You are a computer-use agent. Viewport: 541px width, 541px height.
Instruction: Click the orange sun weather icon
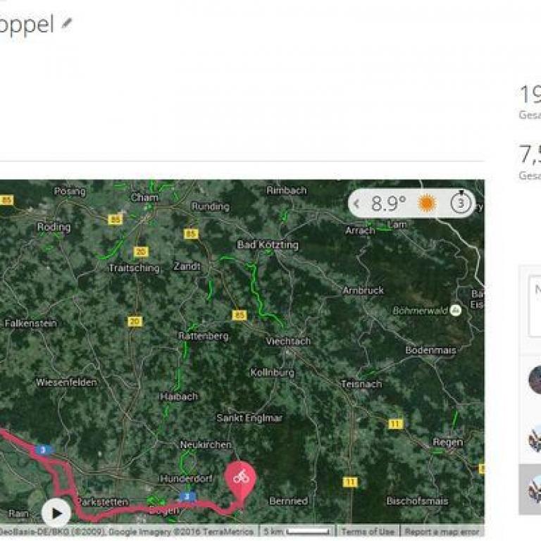(427, 203)
